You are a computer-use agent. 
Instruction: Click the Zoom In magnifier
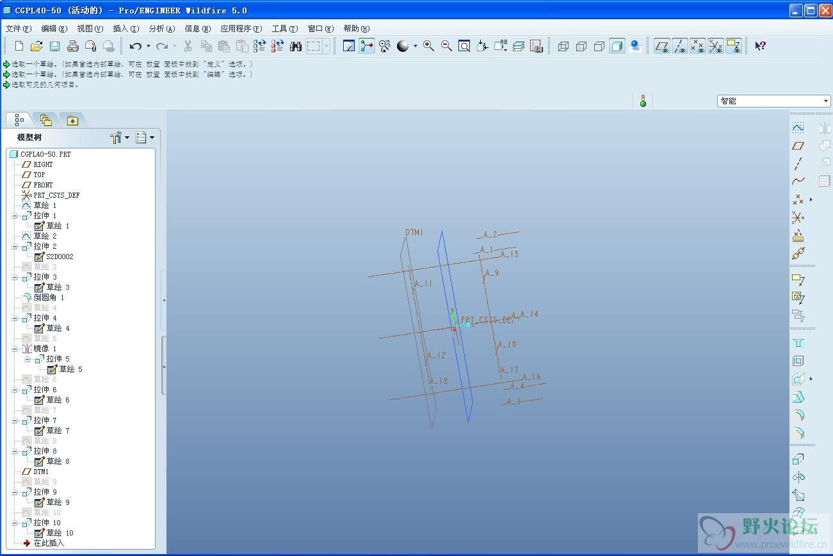pyautogui.click(x=428, y=46)
